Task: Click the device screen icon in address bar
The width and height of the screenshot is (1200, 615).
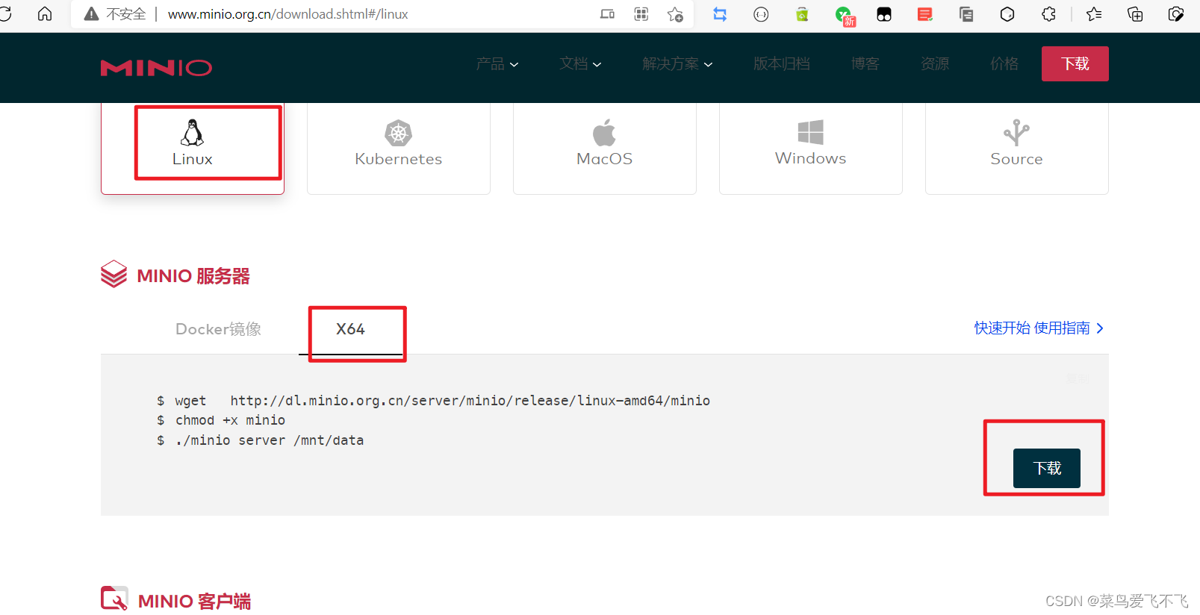Action: pos(607,14)
